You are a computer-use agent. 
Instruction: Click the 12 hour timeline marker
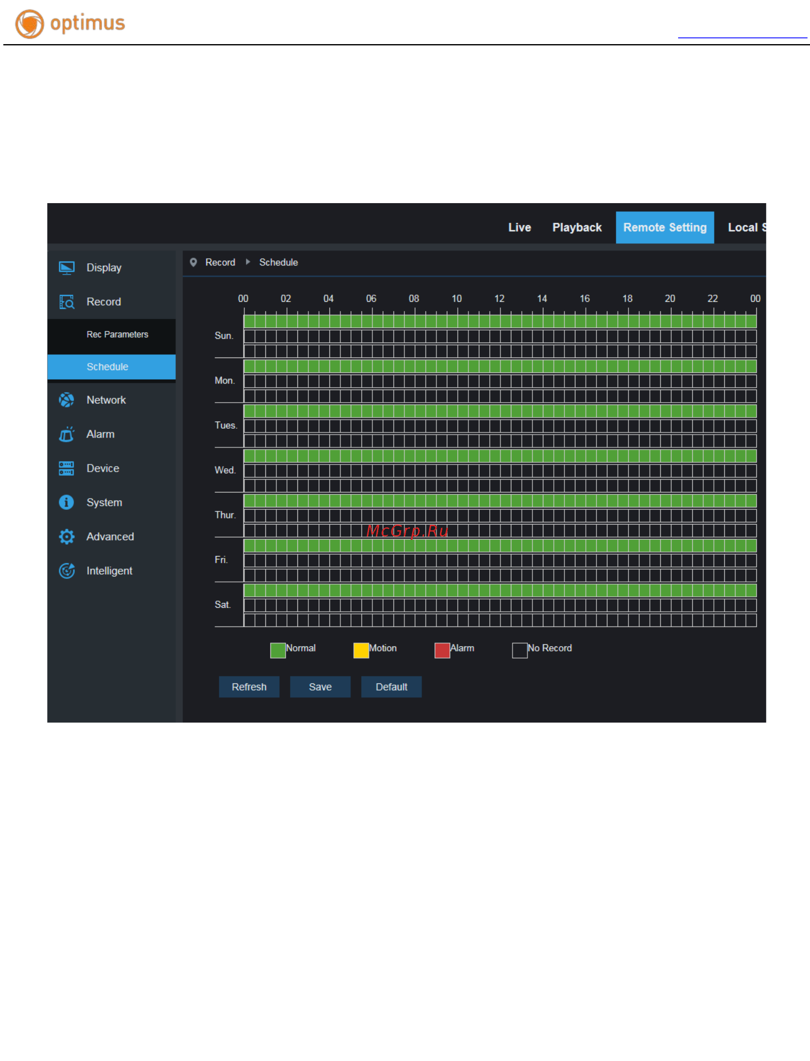[500, 299]
